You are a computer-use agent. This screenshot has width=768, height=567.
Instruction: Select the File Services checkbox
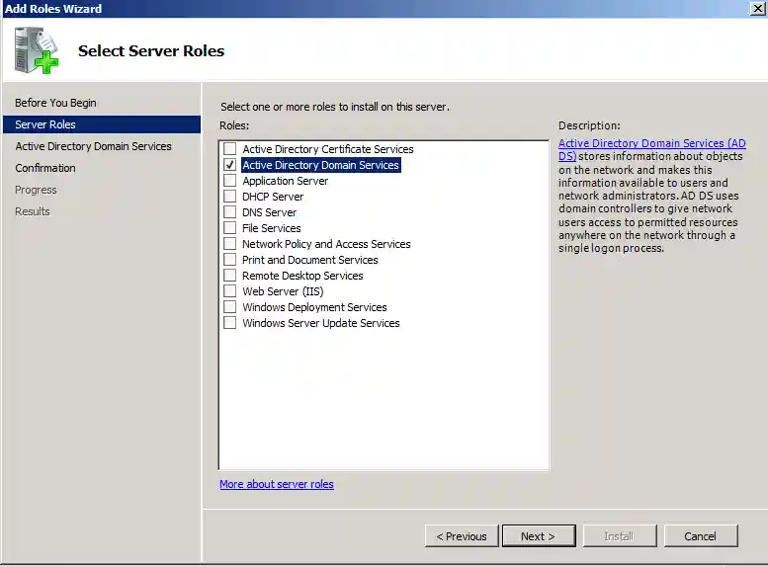229,228
